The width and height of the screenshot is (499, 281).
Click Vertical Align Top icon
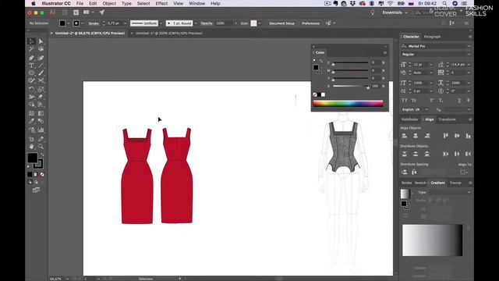pyautogui.click(x=445, y=136)
